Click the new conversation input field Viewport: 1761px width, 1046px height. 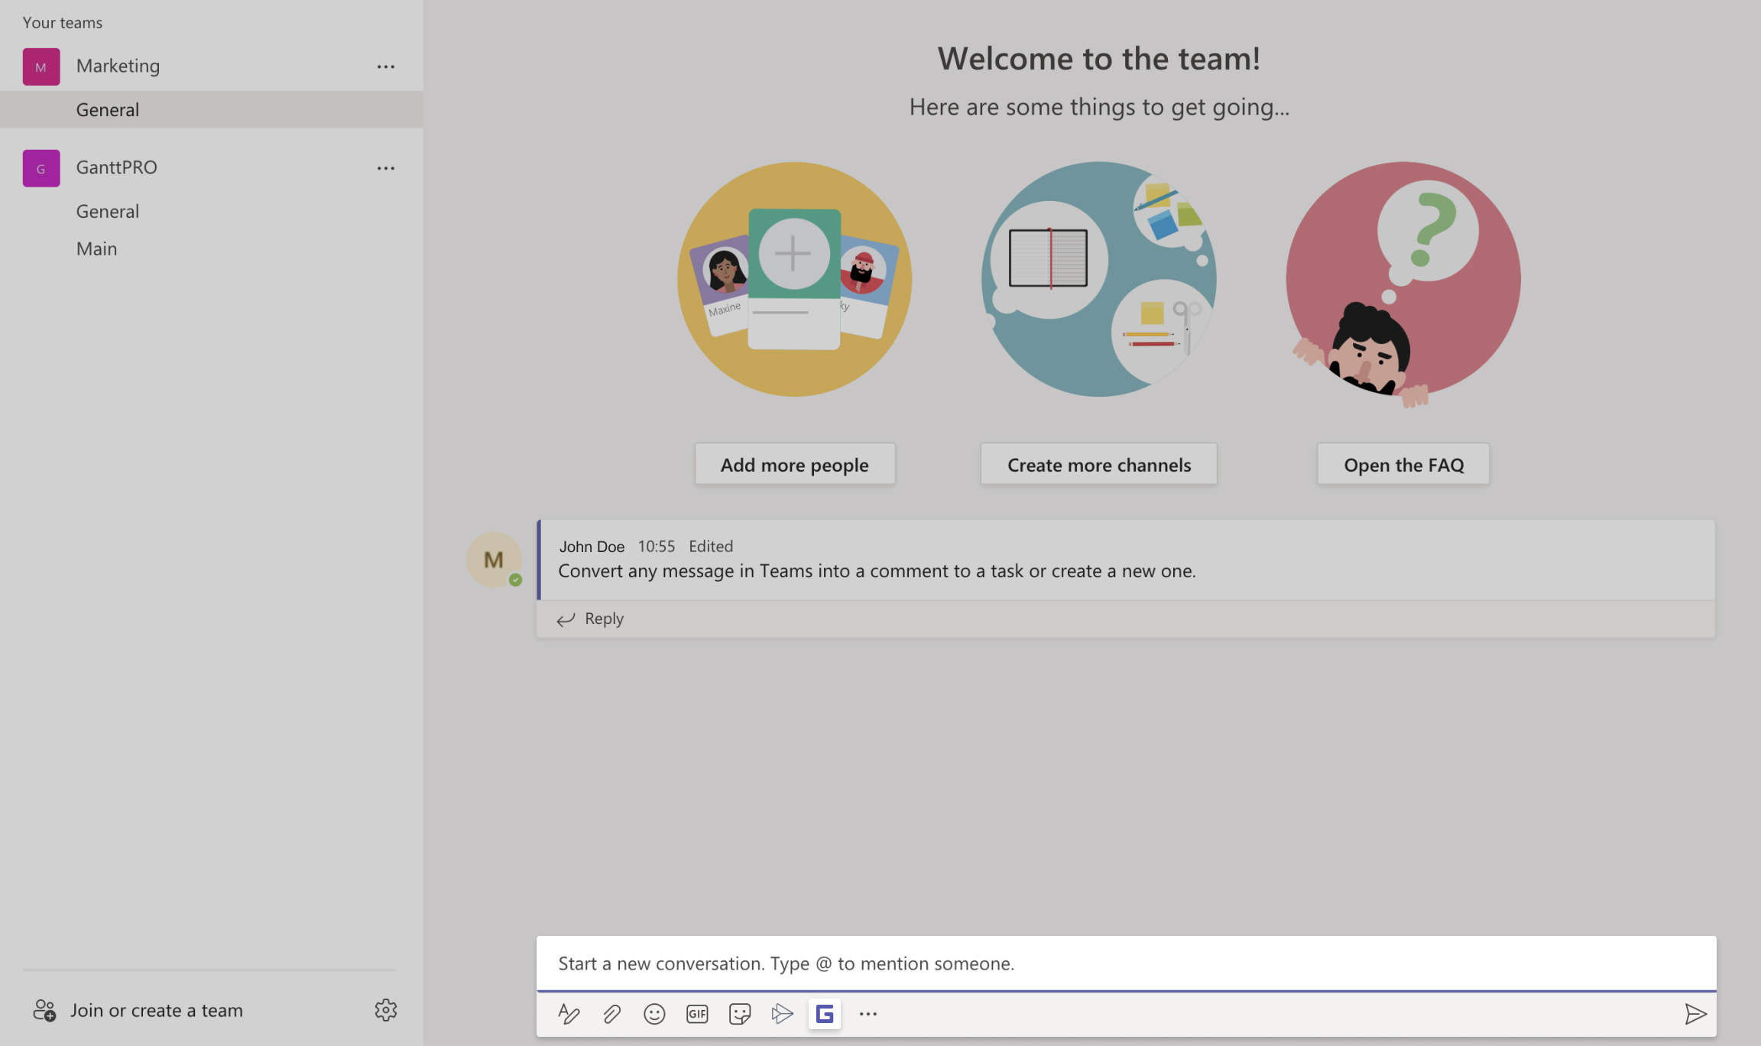tap(917, 963)
